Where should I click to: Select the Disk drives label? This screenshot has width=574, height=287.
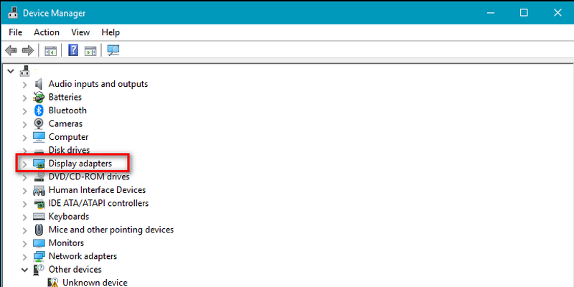69,150
